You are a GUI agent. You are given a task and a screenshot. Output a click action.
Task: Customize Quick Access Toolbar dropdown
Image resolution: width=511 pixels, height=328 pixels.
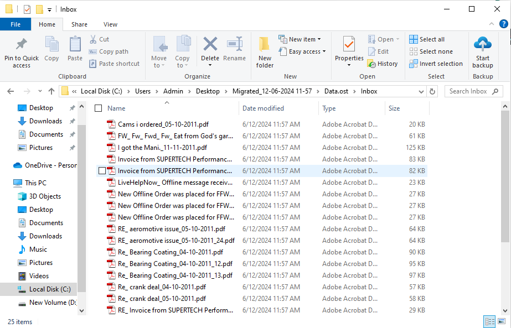coord(49,10)
